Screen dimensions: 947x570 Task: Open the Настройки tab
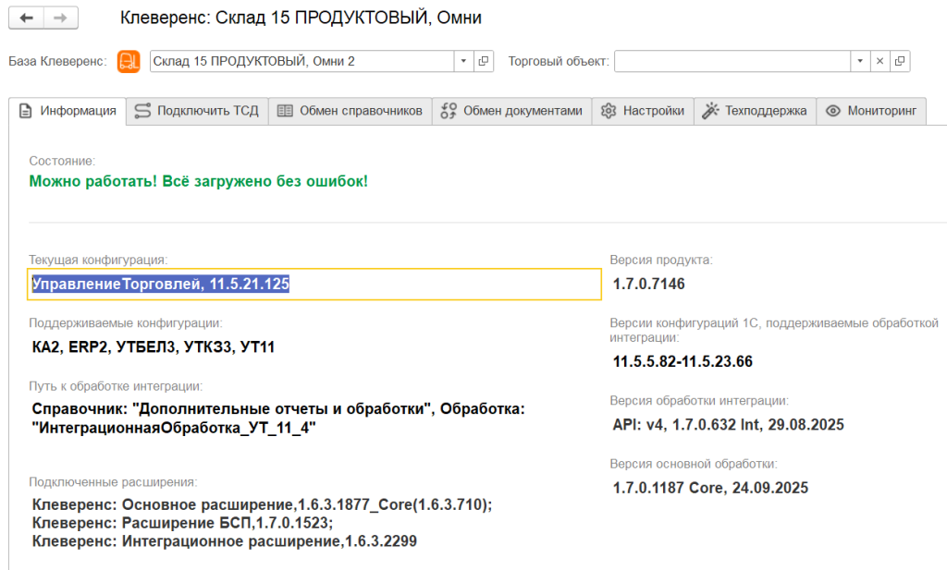[x=643, y=111]
